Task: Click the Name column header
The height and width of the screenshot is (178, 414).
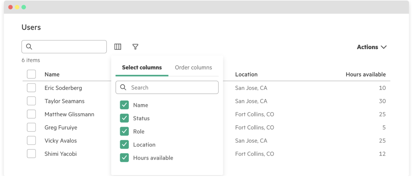Action: [x=52, y=74]
